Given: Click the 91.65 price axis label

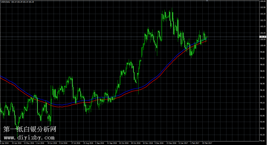Looking at the screenshot, I should point(263,141).
